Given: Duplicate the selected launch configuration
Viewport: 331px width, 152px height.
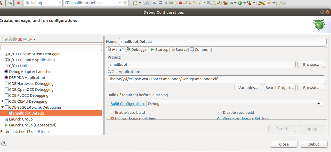Looking at the screenshot, I should 15,39.
